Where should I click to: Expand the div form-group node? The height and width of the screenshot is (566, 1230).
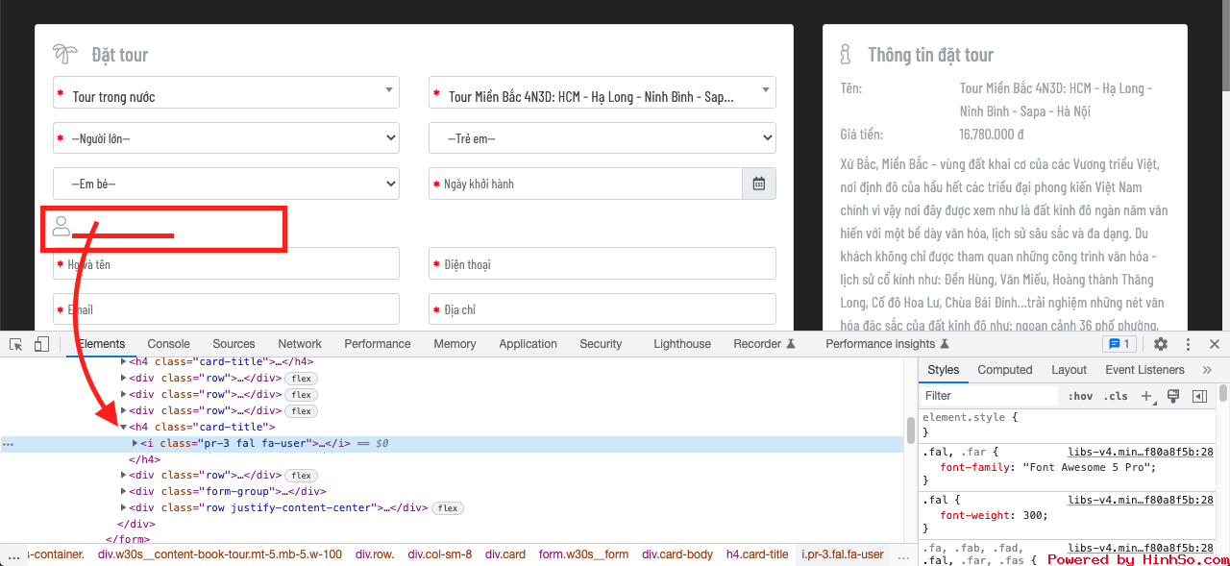[123, 492]
